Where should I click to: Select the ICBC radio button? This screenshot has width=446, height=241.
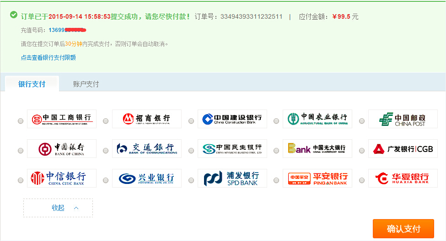click(x=21, y=121)
